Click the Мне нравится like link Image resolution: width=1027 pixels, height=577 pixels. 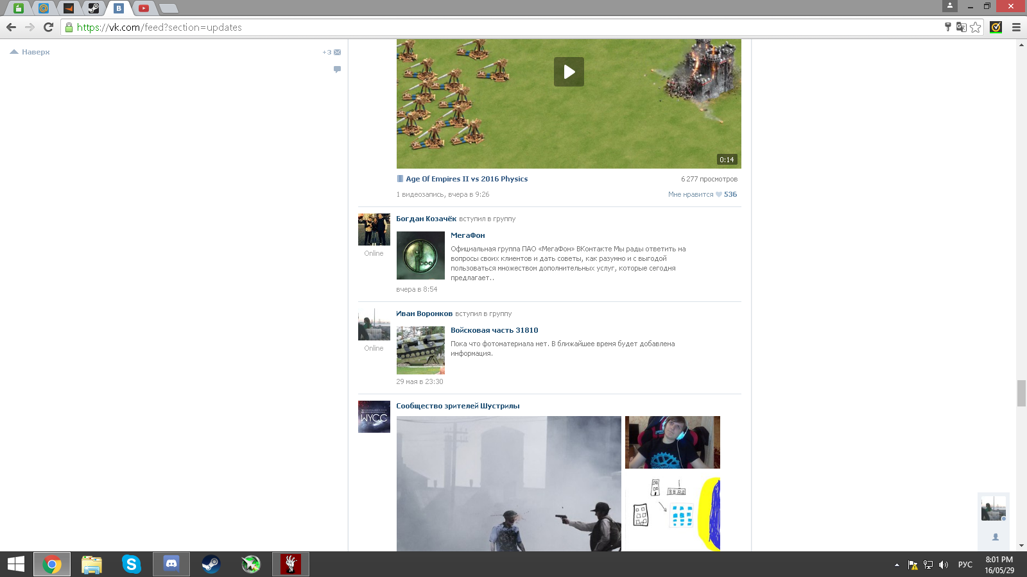coord(691,194)
